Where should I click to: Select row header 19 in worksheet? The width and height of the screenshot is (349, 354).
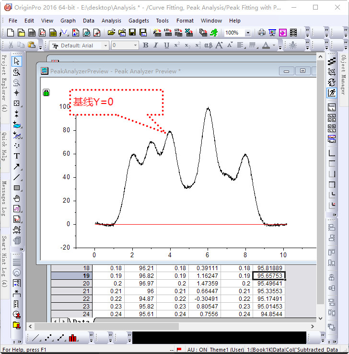72,275
